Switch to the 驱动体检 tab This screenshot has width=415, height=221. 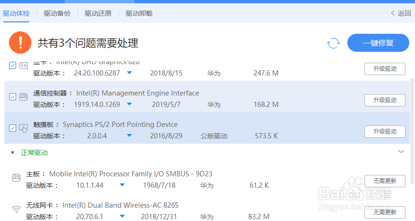pyautogui.click(x=16, y=13)
